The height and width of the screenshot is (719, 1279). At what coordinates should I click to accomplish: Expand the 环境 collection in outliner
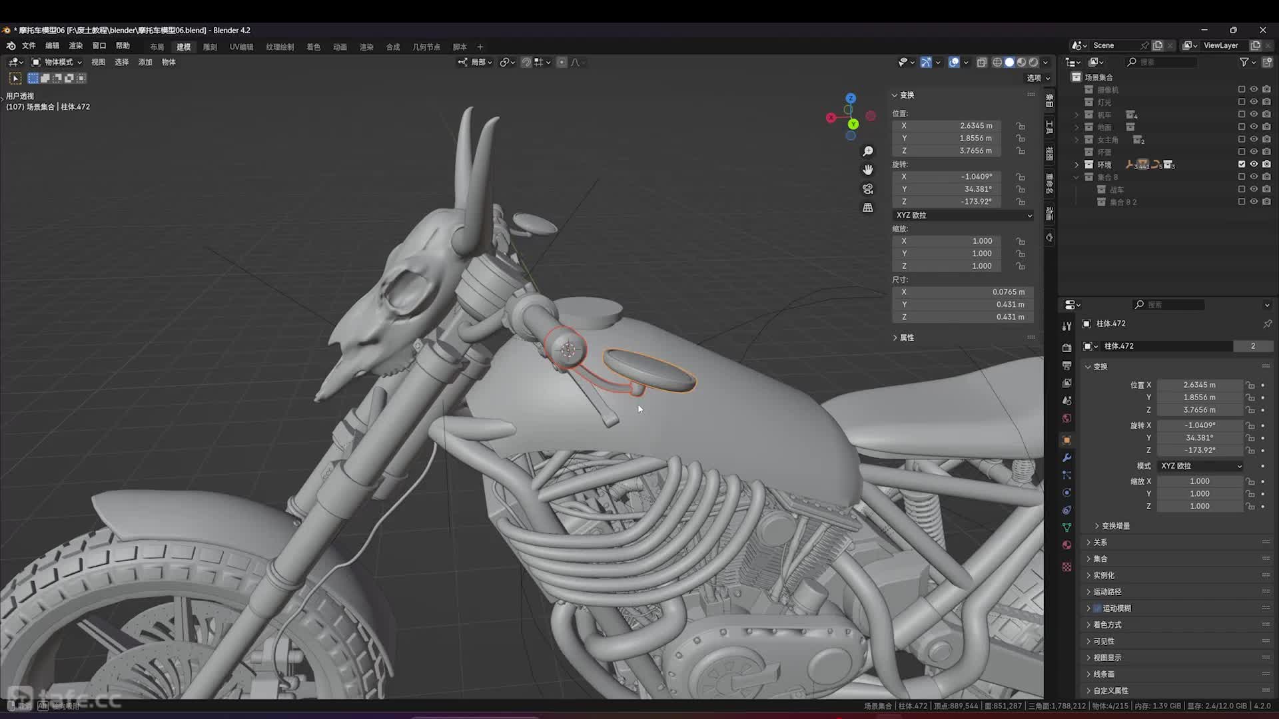point(1076,164)
